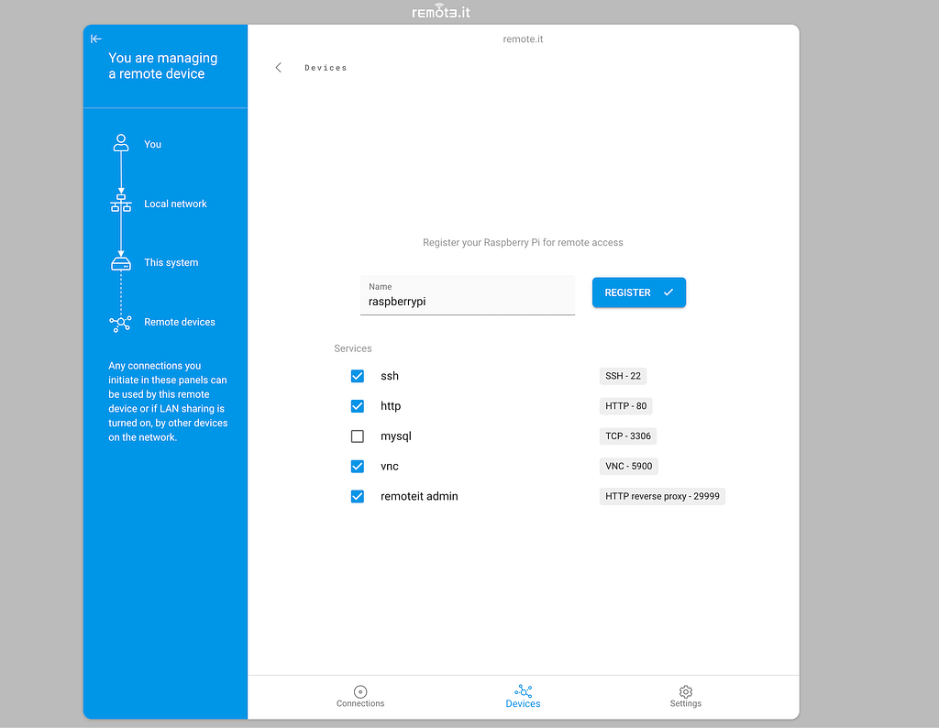Viewport: 939px width, 728px height.
Task: Uncheck the vnc service checkbox
Action: point(358,467)
